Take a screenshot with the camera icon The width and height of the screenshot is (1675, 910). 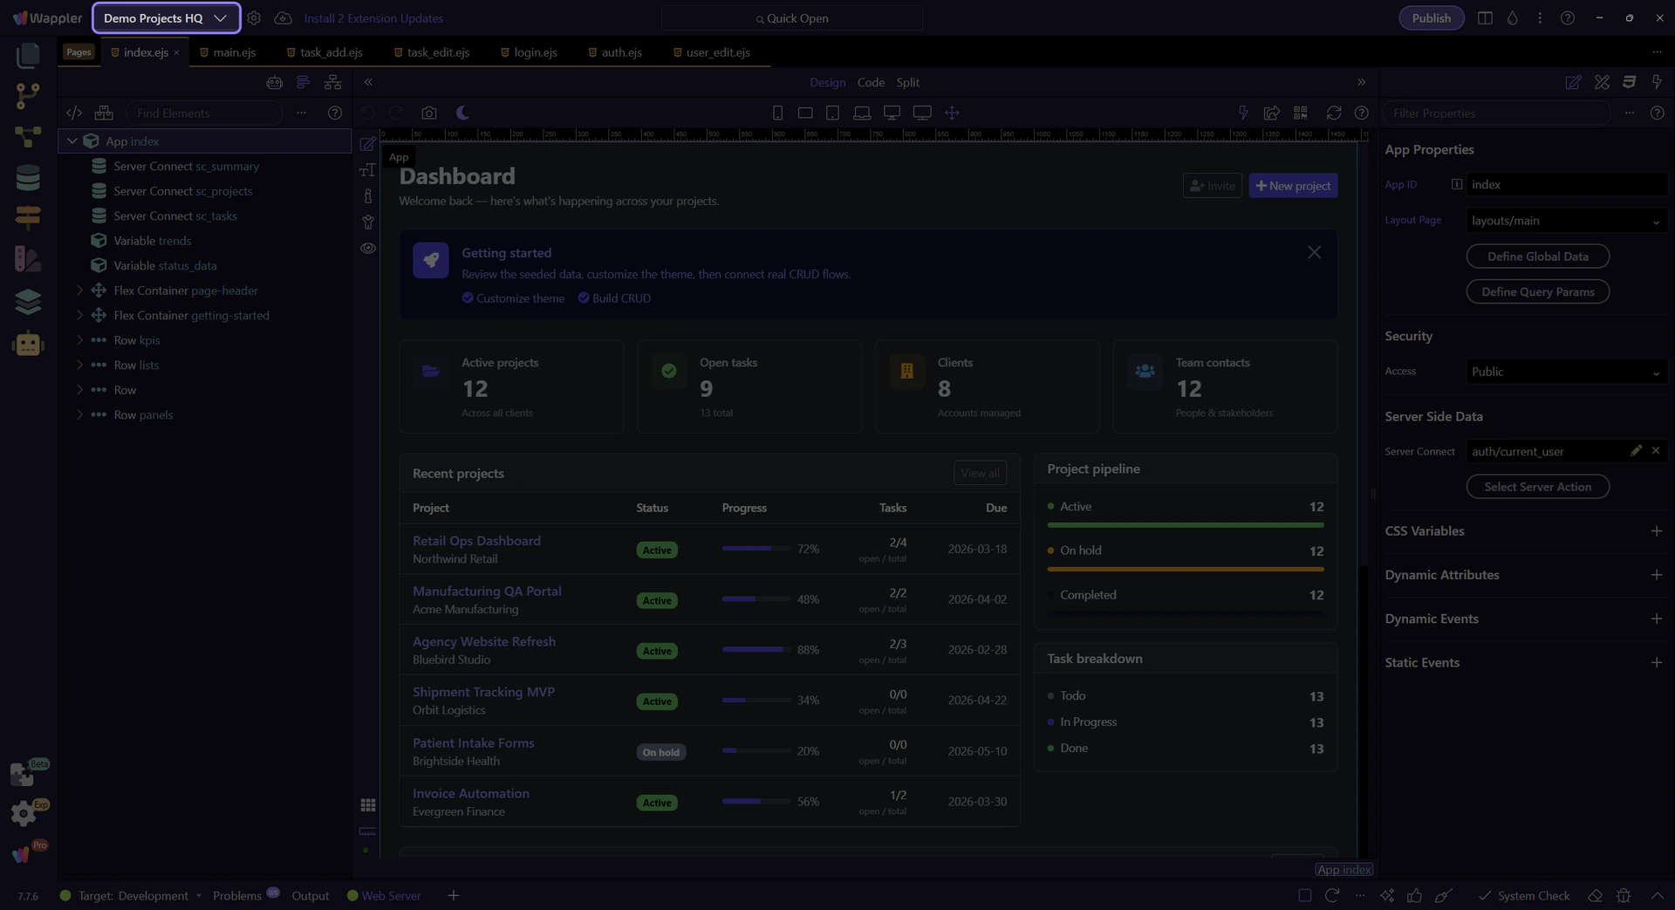click(x=428, y=113)
